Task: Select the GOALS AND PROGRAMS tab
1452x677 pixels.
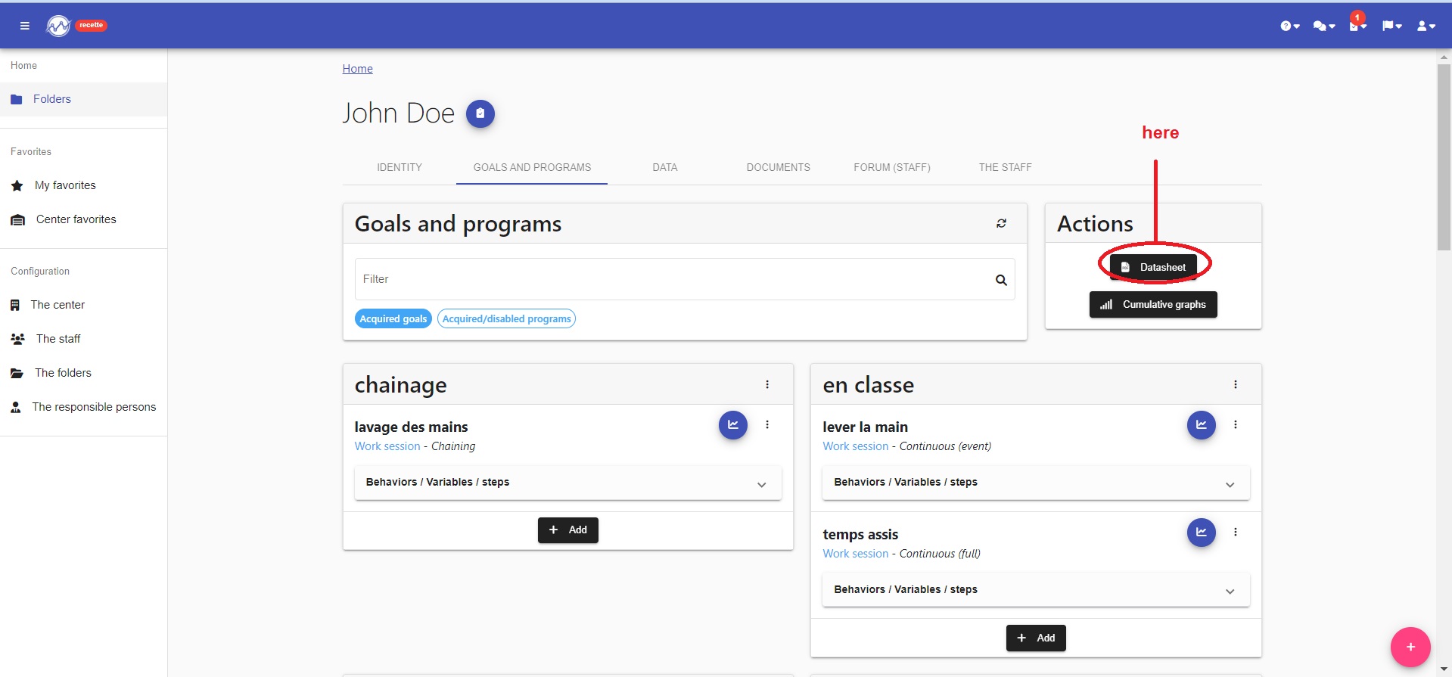Action: [532, 167]
